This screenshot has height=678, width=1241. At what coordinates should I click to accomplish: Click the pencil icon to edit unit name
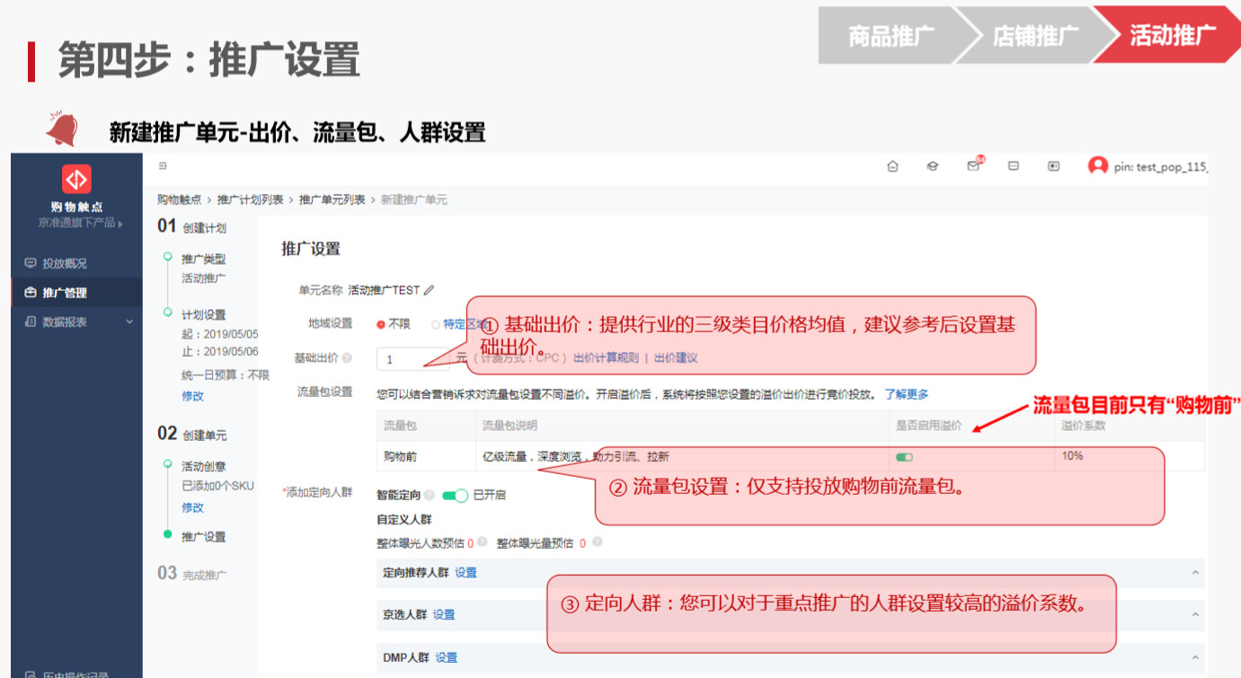pos(429,290)
